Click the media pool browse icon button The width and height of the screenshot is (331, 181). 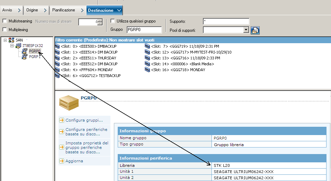pyautogui.click(x=255, y=30)
